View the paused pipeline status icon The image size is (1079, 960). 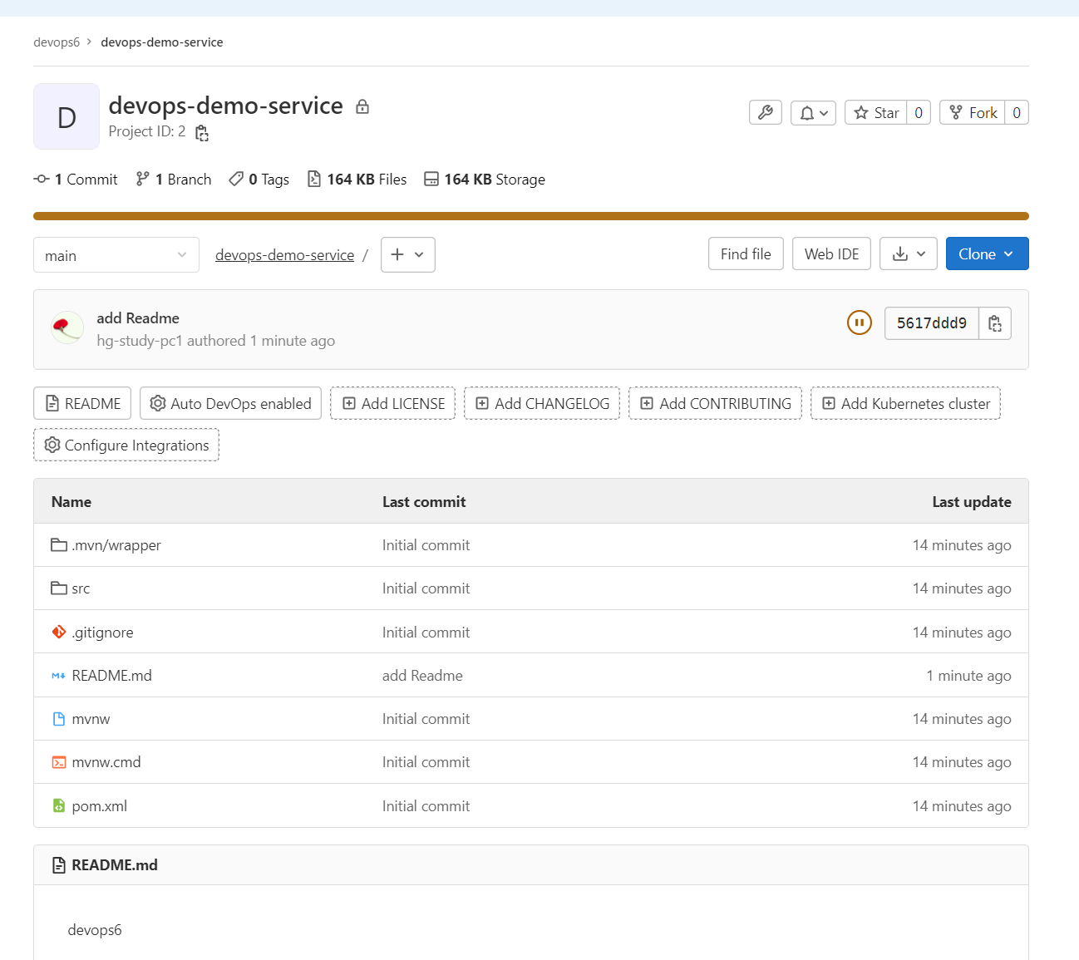[860, 322]
